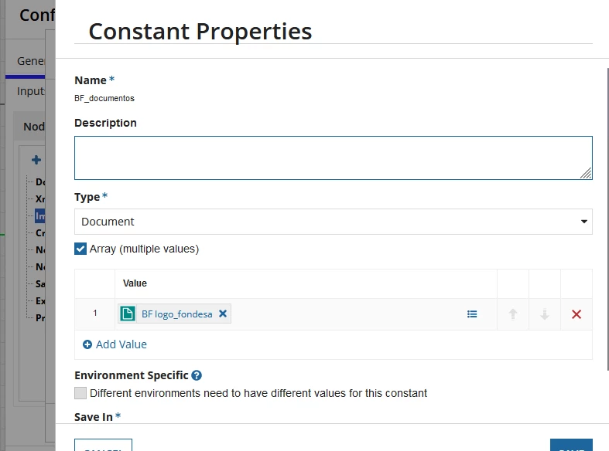Click the Type dropdown arrow
The height and width of the screenshot is (451, 609).
[x=583, y=222]
